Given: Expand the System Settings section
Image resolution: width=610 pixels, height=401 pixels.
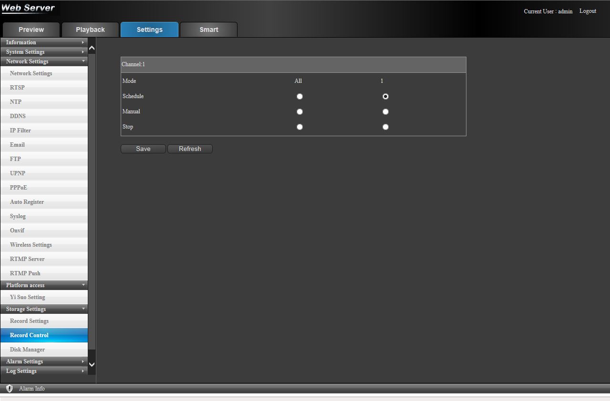Looking at the screenshot, I should coord(44,52).
